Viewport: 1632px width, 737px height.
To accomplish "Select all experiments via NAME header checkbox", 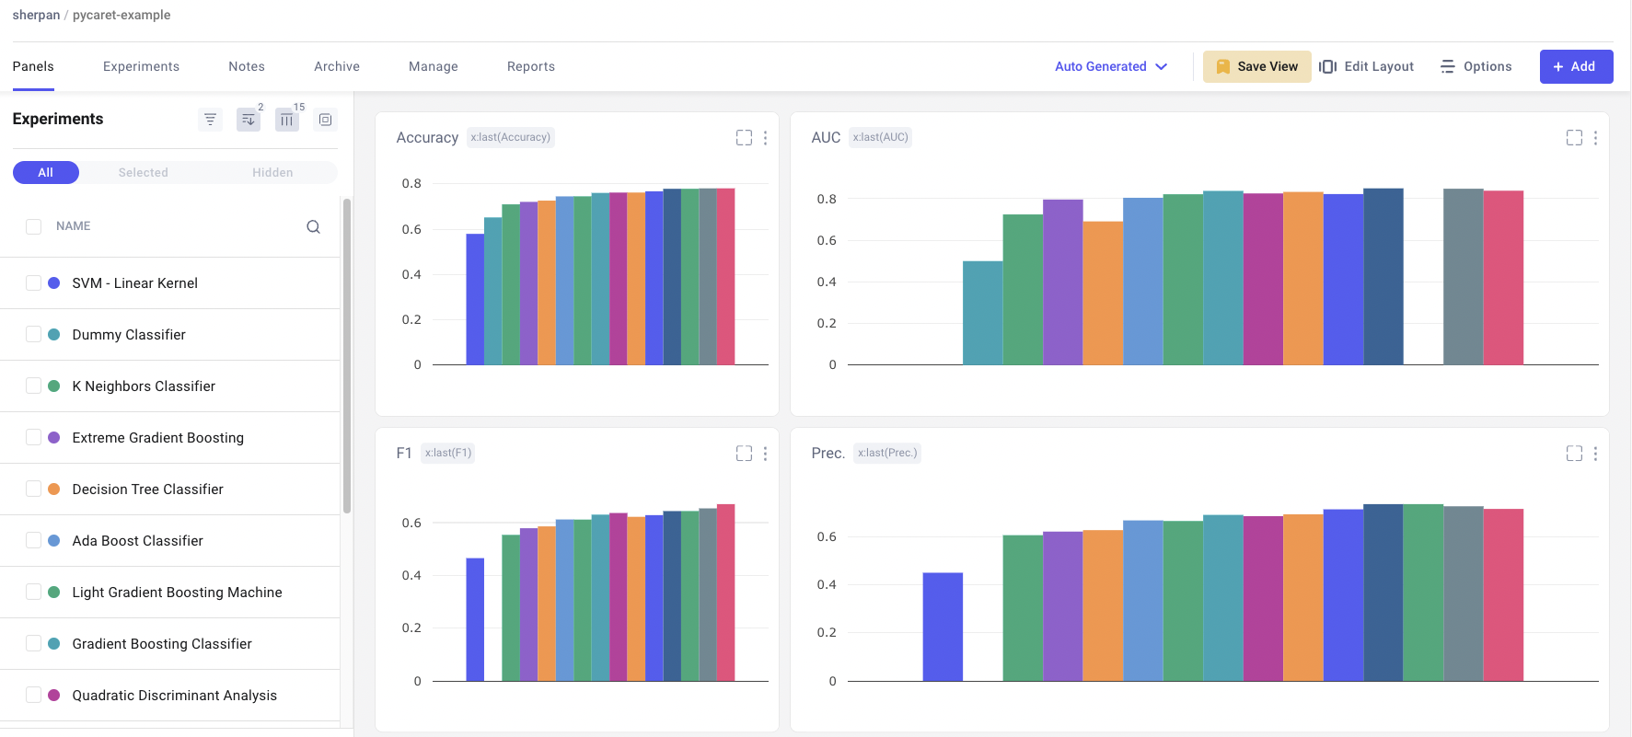I will (x=34, y=226).
